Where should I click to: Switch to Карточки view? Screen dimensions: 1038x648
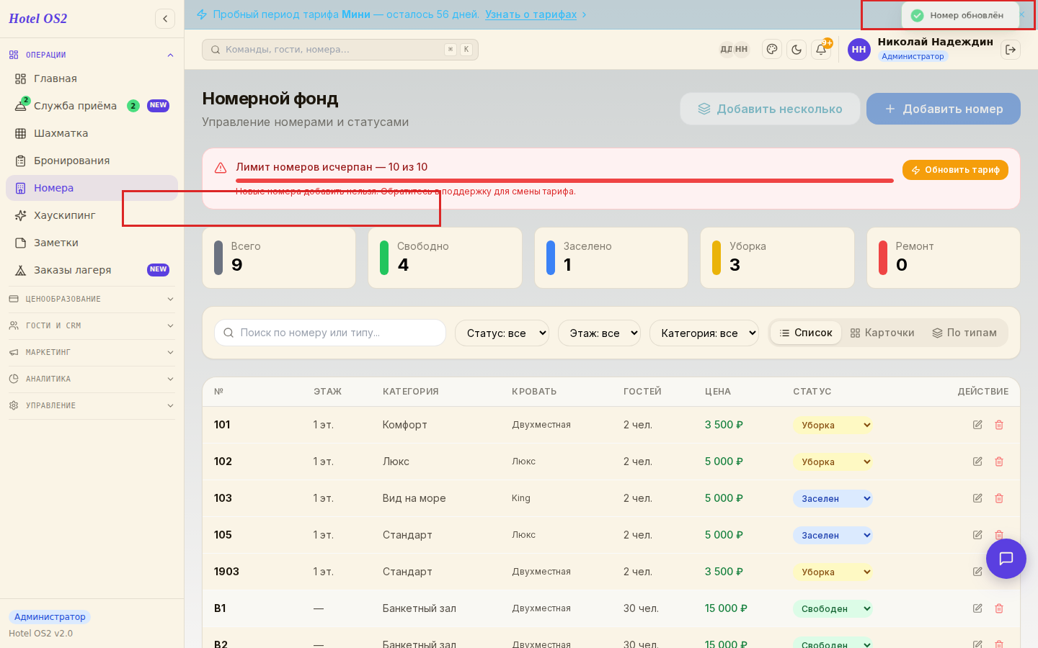pyautogui.click(x=882, y=333)
